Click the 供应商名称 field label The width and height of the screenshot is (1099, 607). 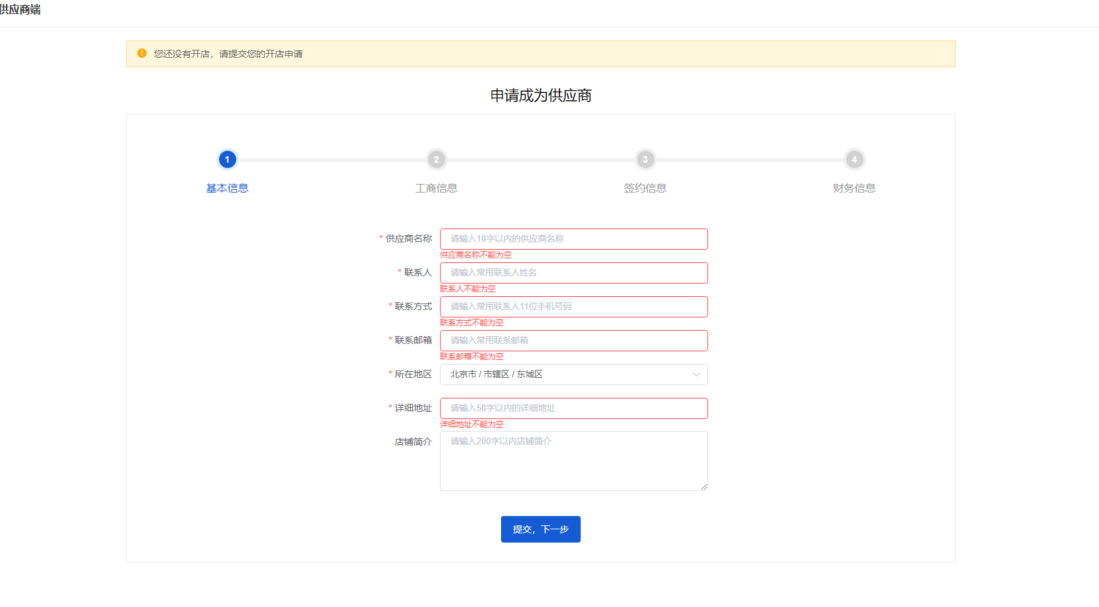pyautogui.click(x=409, y=238)
